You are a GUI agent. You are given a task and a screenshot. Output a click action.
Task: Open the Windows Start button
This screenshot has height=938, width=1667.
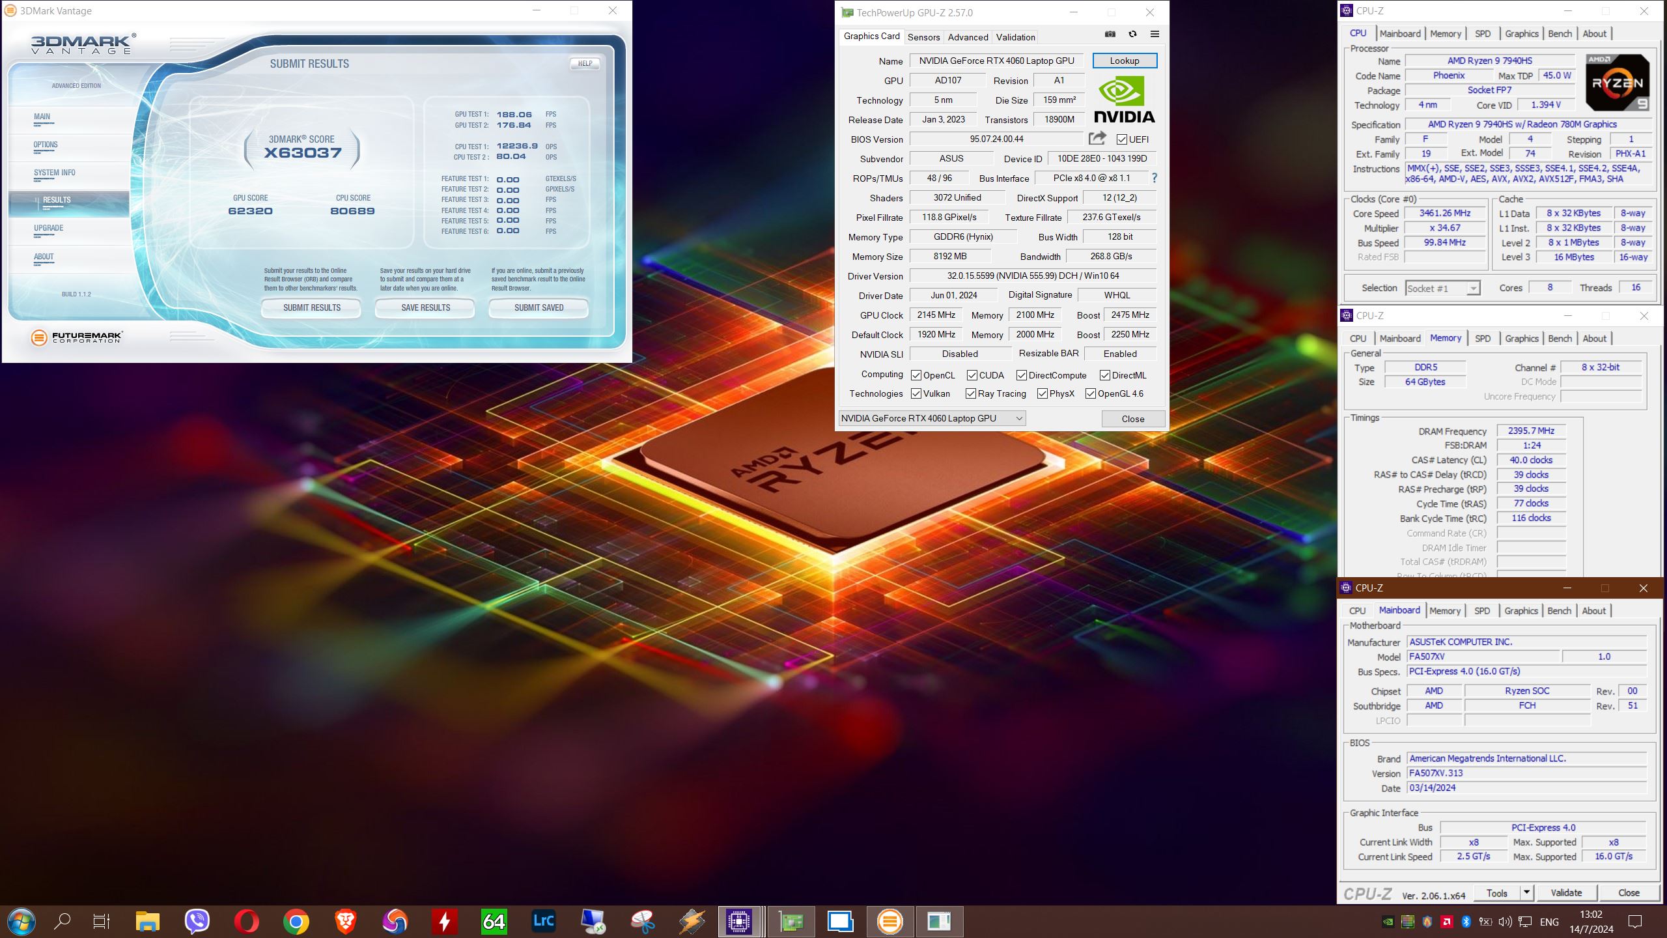click(21, 921)
